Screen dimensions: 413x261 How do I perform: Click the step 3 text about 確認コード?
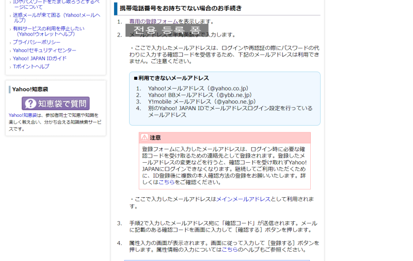[223, 227]
